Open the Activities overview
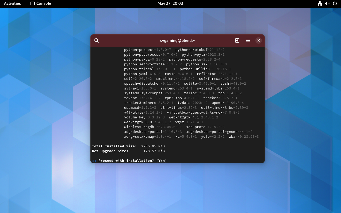This screenshot has width=341, height=213. (x=12, y=3)
